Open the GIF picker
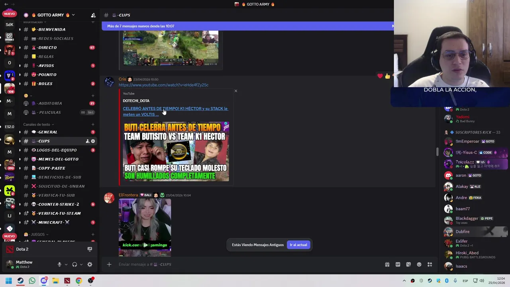Viewport: 510px width, 287px height. pos(398,264)
